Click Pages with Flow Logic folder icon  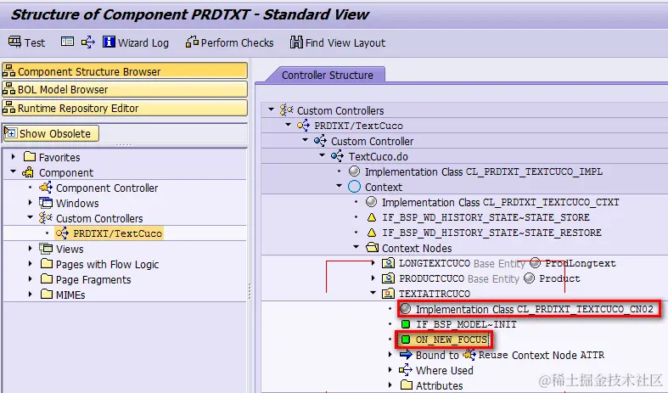point(47,263)
